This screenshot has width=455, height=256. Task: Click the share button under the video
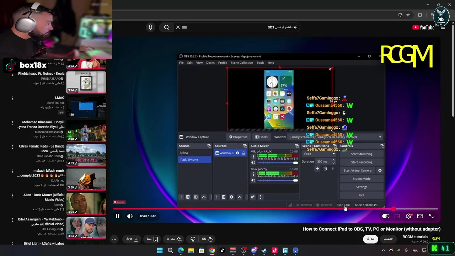(174, 239)
